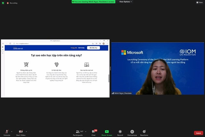Open the Reactions menu

coord(144,133)
